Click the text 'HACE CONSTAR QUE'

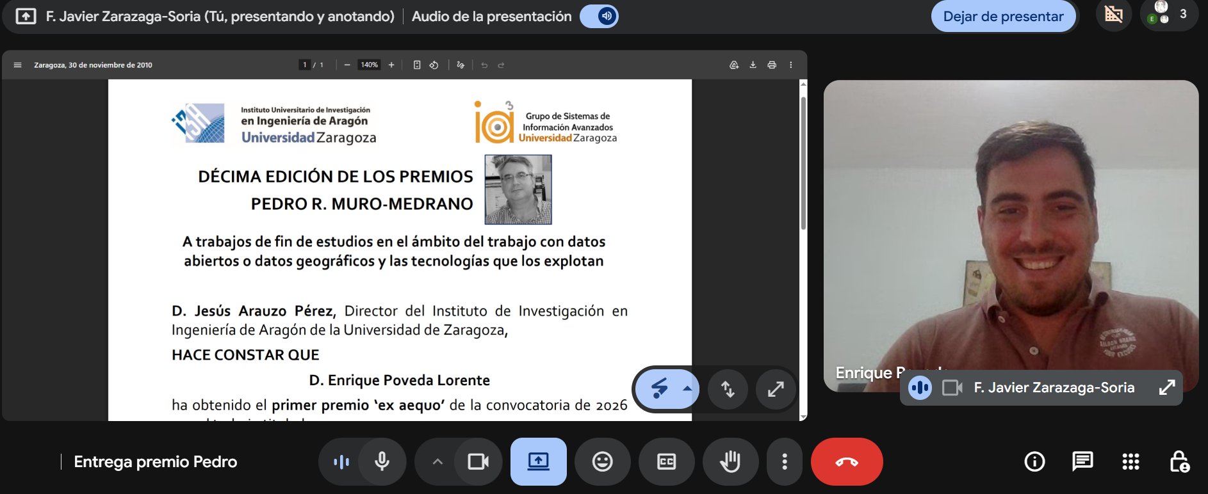[245, 355]
